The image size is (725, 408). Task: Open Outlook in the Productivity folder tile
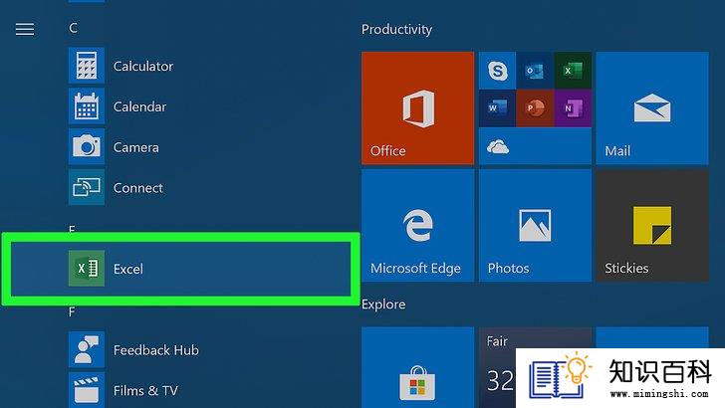coord(535,71)
